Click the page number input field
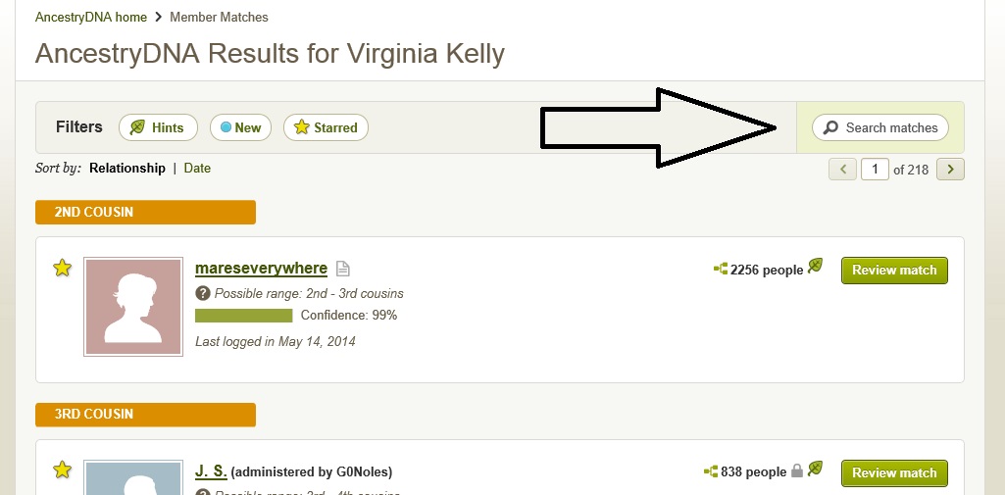Image resolution: width=1005 pixels, height=495 pixels. click(x=875, y=170)
